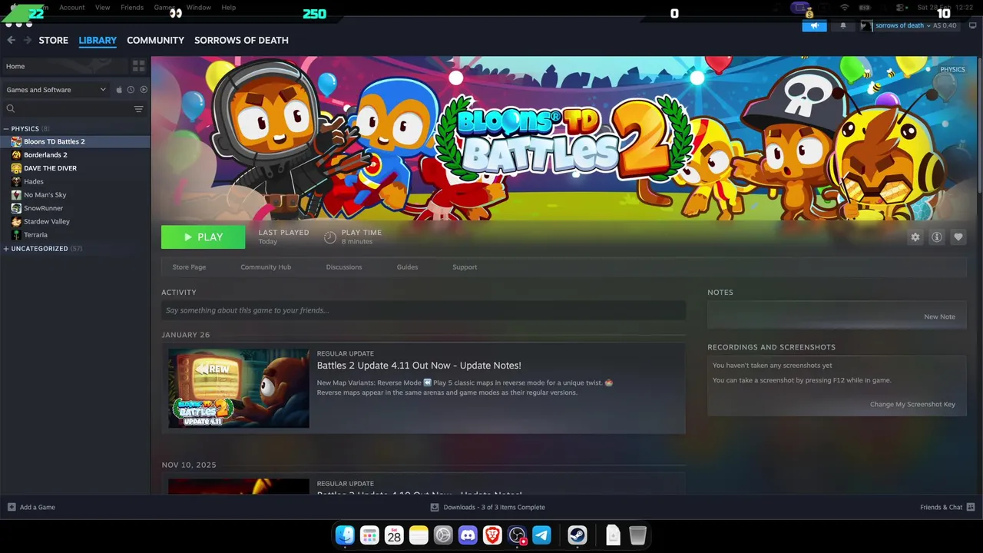Image resolution: width=983 pixels, height=553 pixels.
Task: Open Update 4.11 news thumbnail
Action: click(239, 388)
